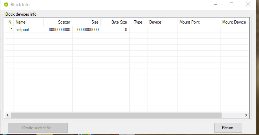This screenshot has height=135, width=259.
Task: Select the bmtpool row name
Action: coord(22,30)
